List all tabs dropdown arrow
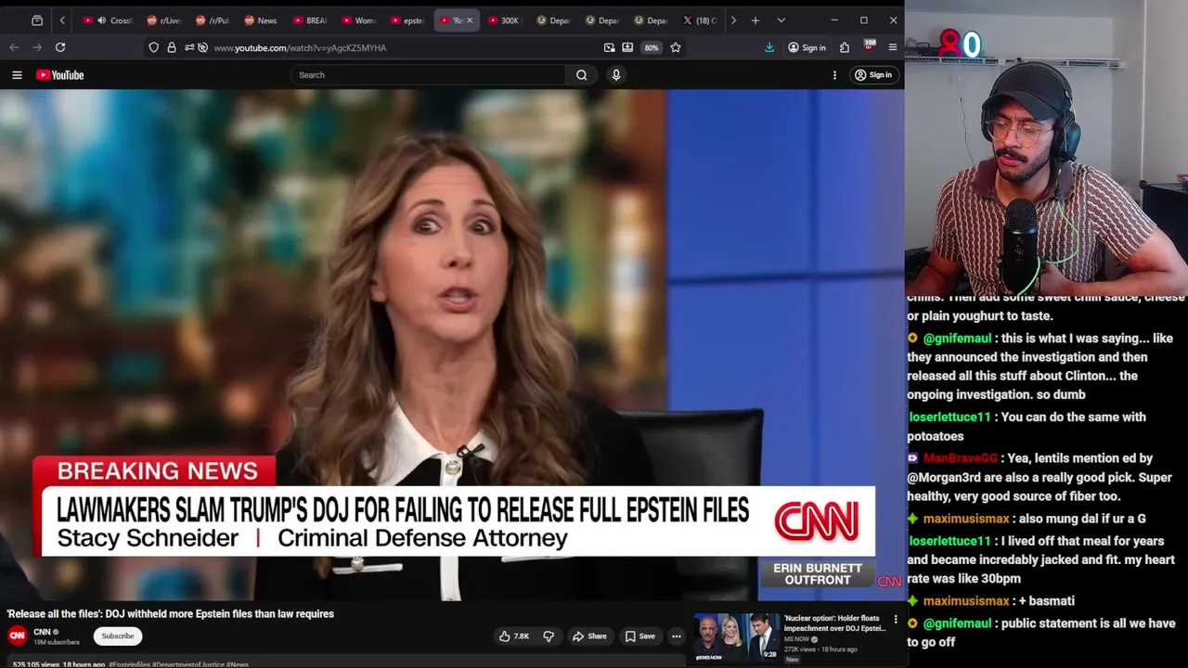1188x668 pixels. (781, 20)
